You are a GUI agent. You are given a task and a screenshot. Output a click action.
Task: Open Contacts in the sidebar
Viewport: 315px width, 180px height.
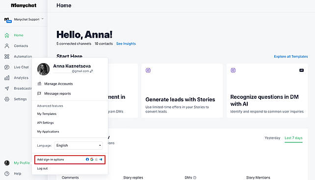point(21,46)
